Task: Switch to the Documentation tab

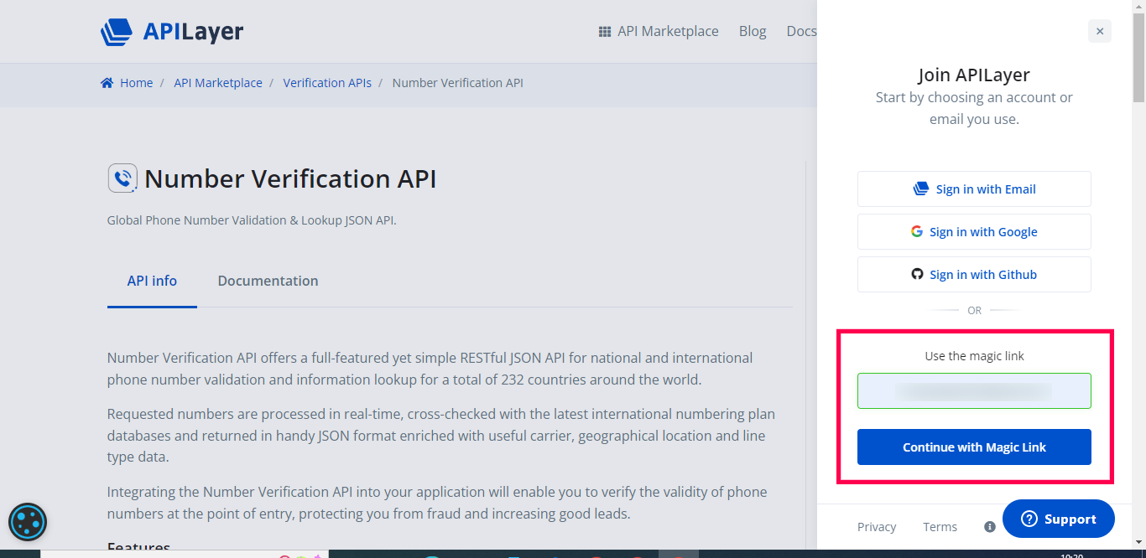Action: pyautogui.click(x=268, y=282)
